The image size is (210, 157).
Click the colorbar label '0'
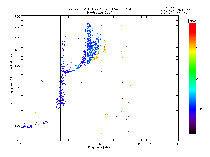[197, 79]
